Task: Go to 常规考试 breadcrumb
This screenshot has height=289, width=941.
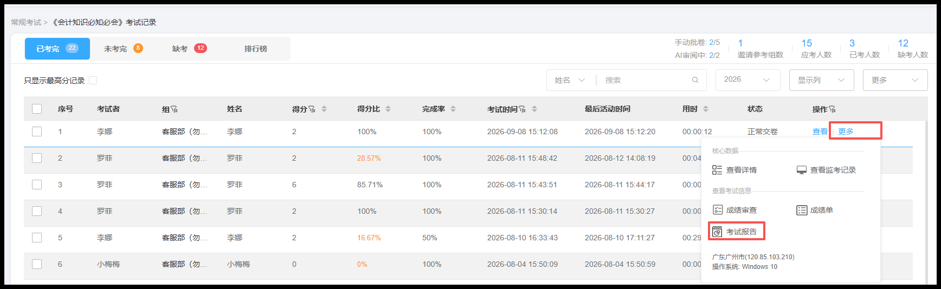Action: click(26, 22)
